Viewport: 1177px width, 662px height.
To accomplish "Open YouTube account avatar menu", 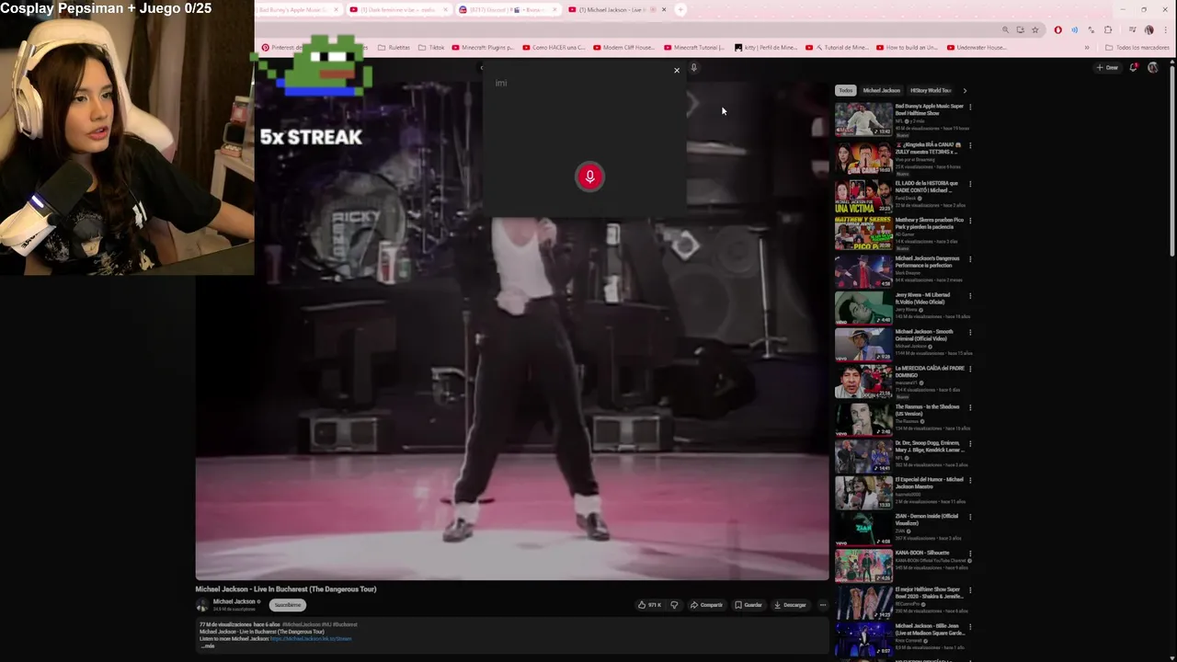I will click(1153, 67).
